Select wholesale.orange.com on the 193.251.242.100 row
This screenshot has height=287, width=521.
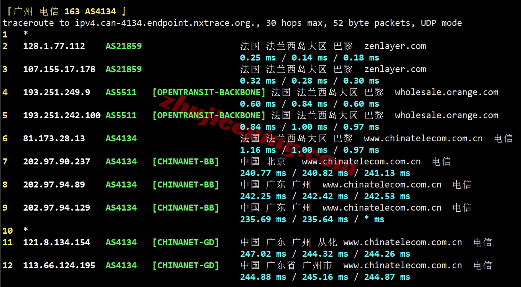pyautogui.click(x=447, y=115)
